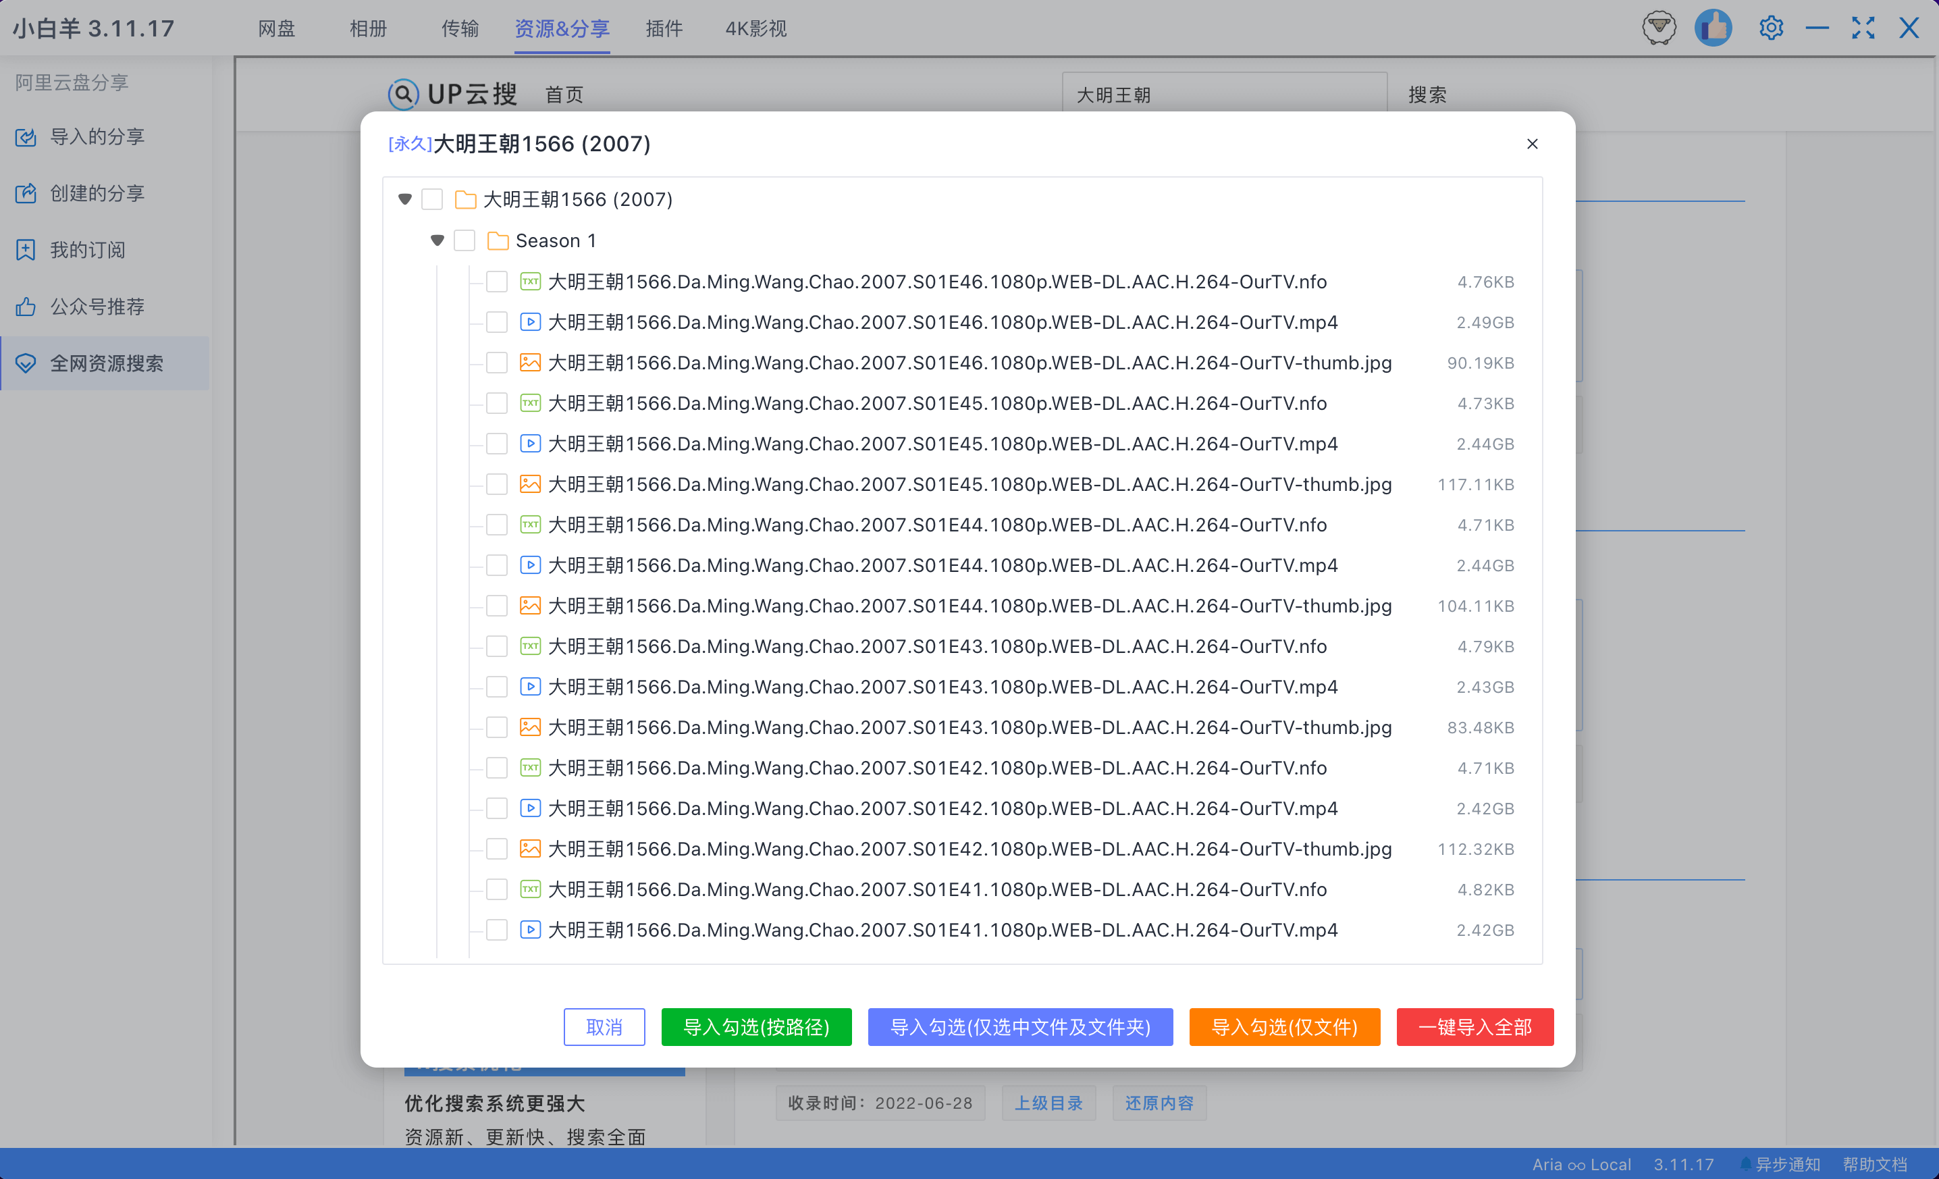The width and height of the screenshot is (1939, 1179).
Task: Click the TXT icon of S01E45 .nfo file
Action: coord(531,403)
